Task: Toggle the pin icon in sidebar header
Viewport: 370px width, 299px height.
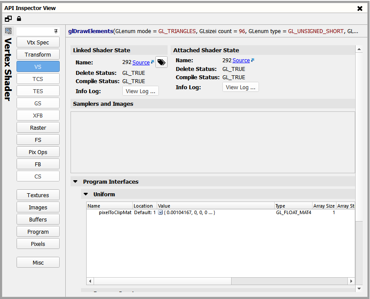Action: pyautogui.click(x=56, y=31)
